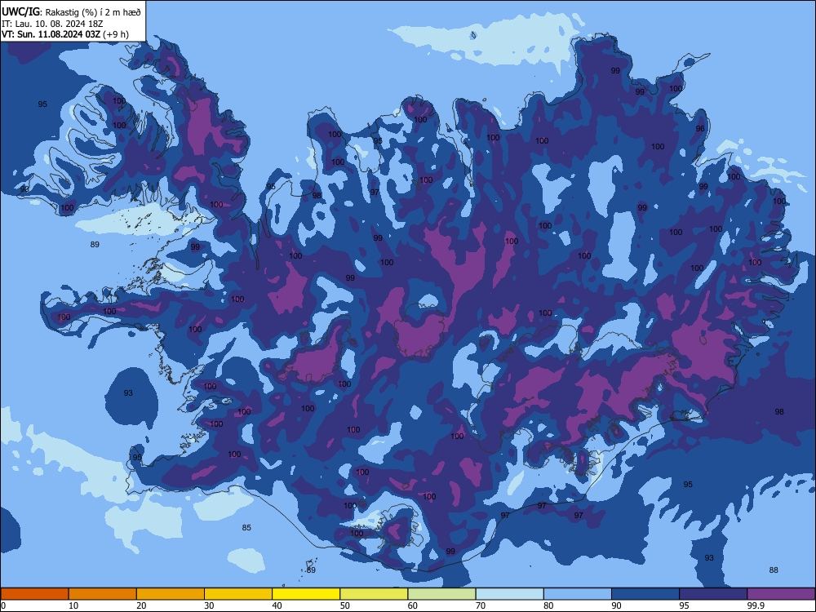Viewport: 816px width, 612px height.
Task: Pick the light green 60–70 legend swatch
Action: point(441,594)
